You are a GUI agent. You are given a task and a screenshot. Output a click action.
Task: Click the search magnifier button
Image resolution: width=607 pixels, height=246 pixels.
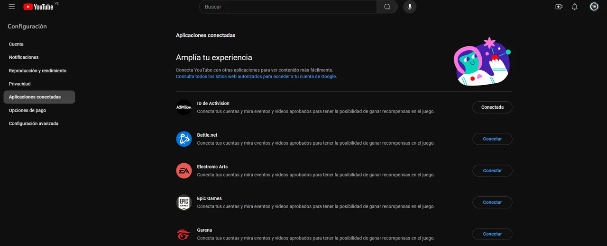pyautogui.click(x=387, y=7)
